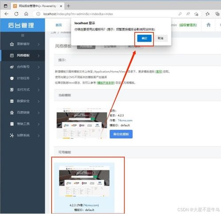Viewport: 221px width, 214px height.
Task: Click the 站群系统 cluster icon
Action: [12, 135]
